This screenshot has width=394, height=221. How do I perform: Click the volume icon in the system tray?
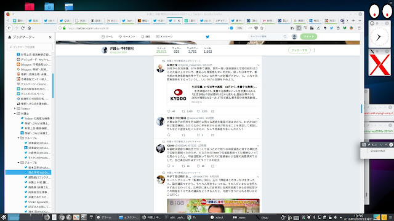335,217
